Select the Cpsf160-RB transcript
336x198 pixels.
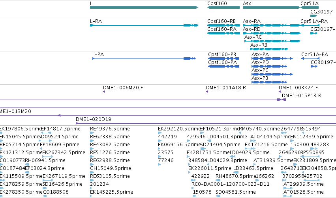click(x=223, y=25)
